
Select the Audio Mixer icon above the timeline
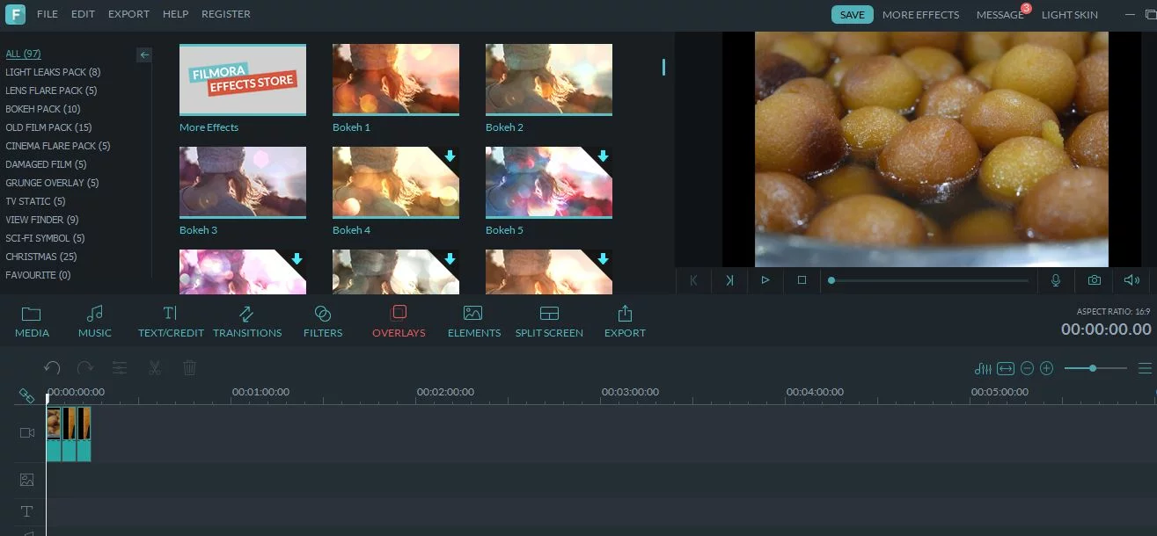pos(983,367)
